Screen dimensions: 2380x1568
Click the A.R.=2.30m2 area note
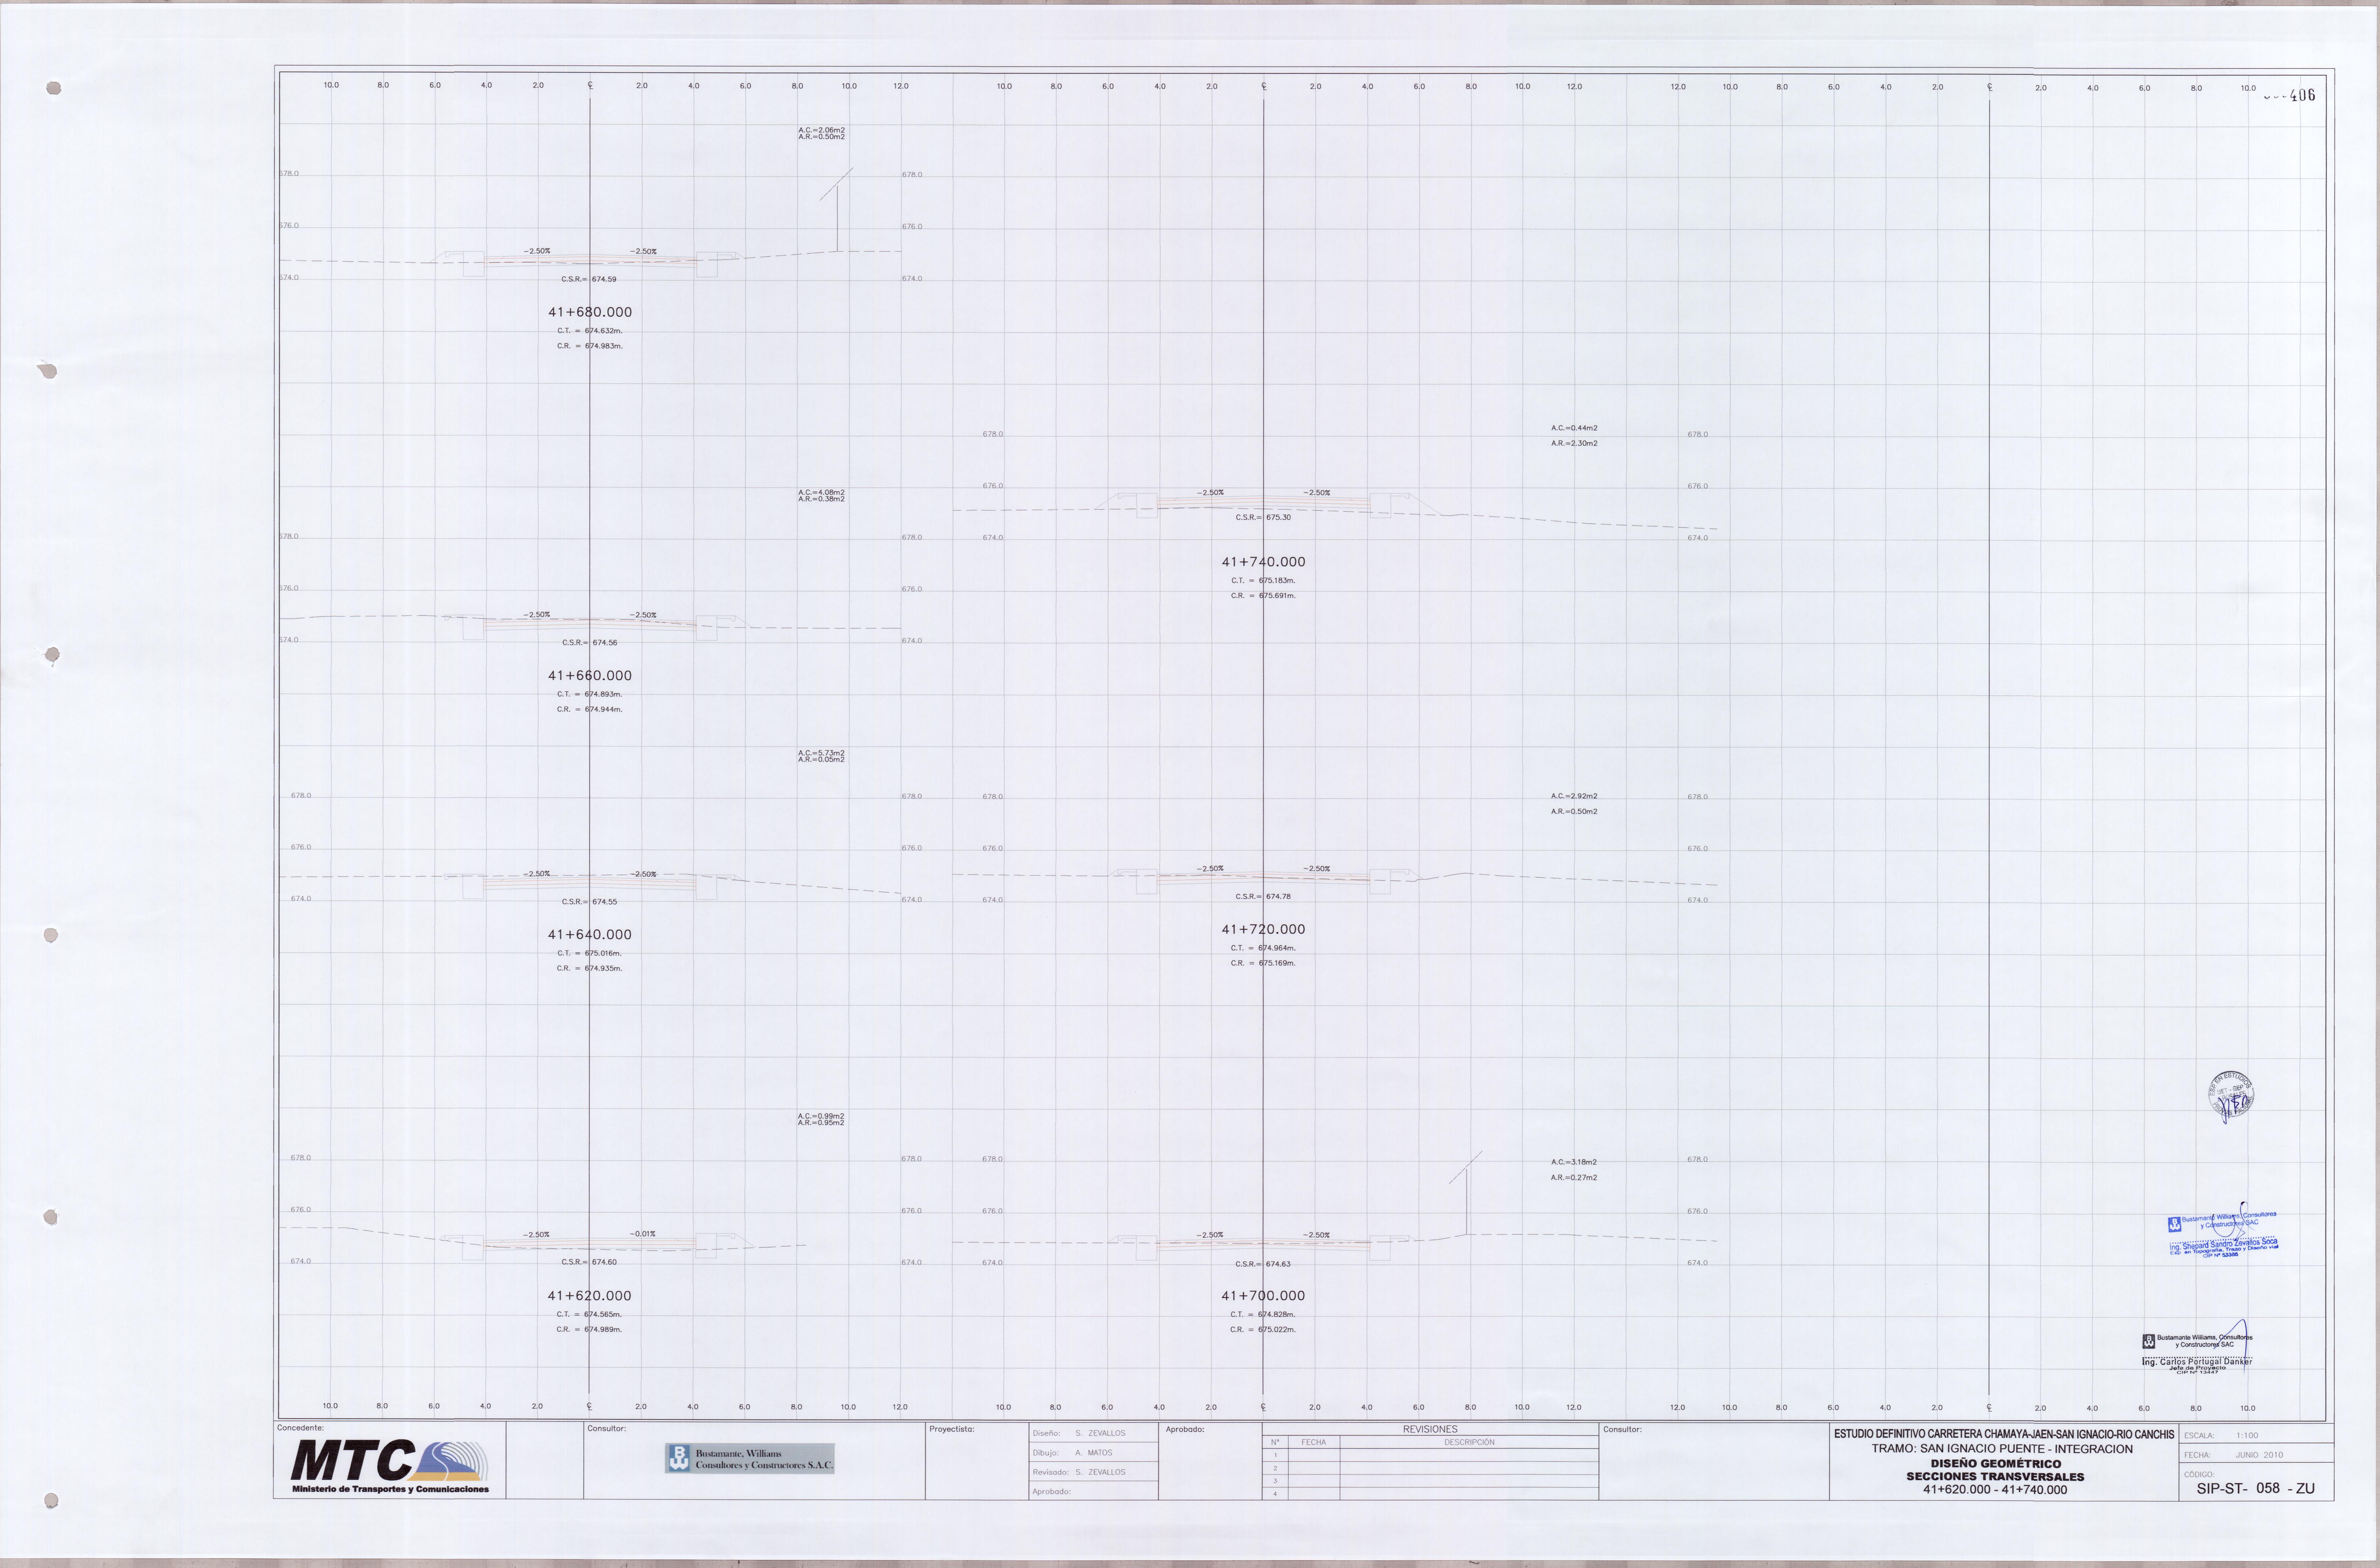[x=1574, y=443]
